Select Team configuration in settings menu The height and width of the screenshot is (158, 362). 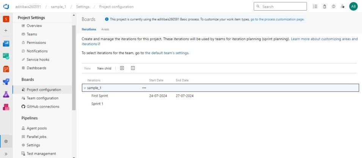pos(42,98)
